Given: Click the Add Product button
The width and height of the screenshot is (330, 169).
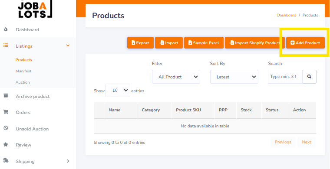Looking at the screenshot, I should pos(305,43).
